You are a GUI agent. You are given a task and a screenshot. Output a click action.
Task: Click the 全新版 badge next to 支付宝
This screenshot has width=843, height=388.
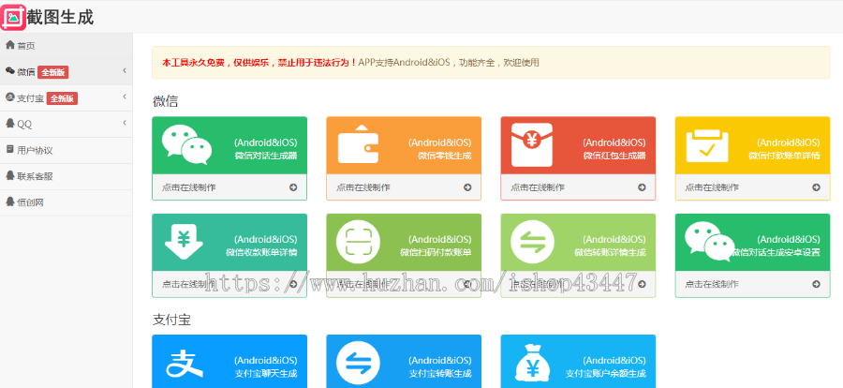[62, 98]
